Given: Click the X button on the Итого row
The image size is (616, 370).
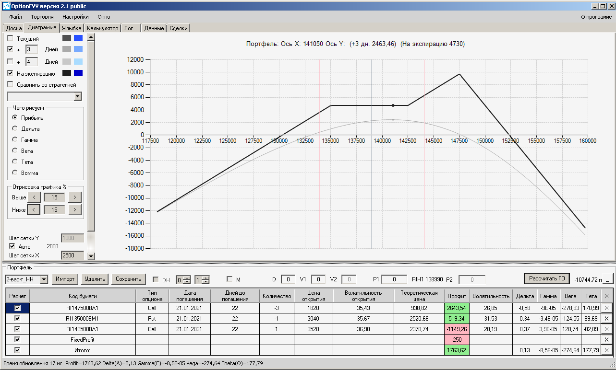Looking at the screenshot, I should point(606,350).
